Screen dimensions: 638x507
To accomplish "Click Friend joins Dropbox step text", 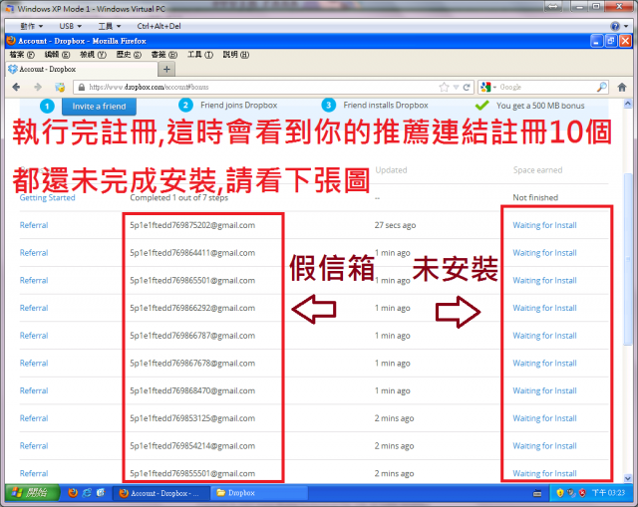I will (x=239, y=106).
